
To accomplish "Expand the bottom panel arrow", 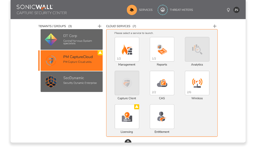I will (128, 141).
